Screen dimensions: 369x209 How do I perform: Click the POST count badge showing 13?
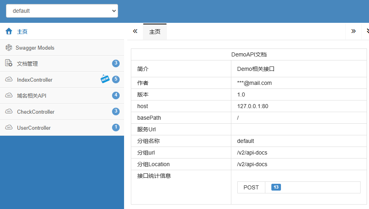(276, 187)
